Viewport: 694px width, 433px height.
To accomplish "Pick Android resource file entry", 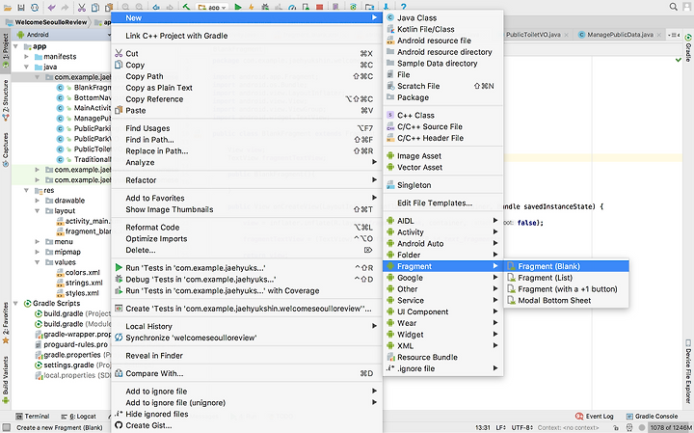I will tap(442, 41).
